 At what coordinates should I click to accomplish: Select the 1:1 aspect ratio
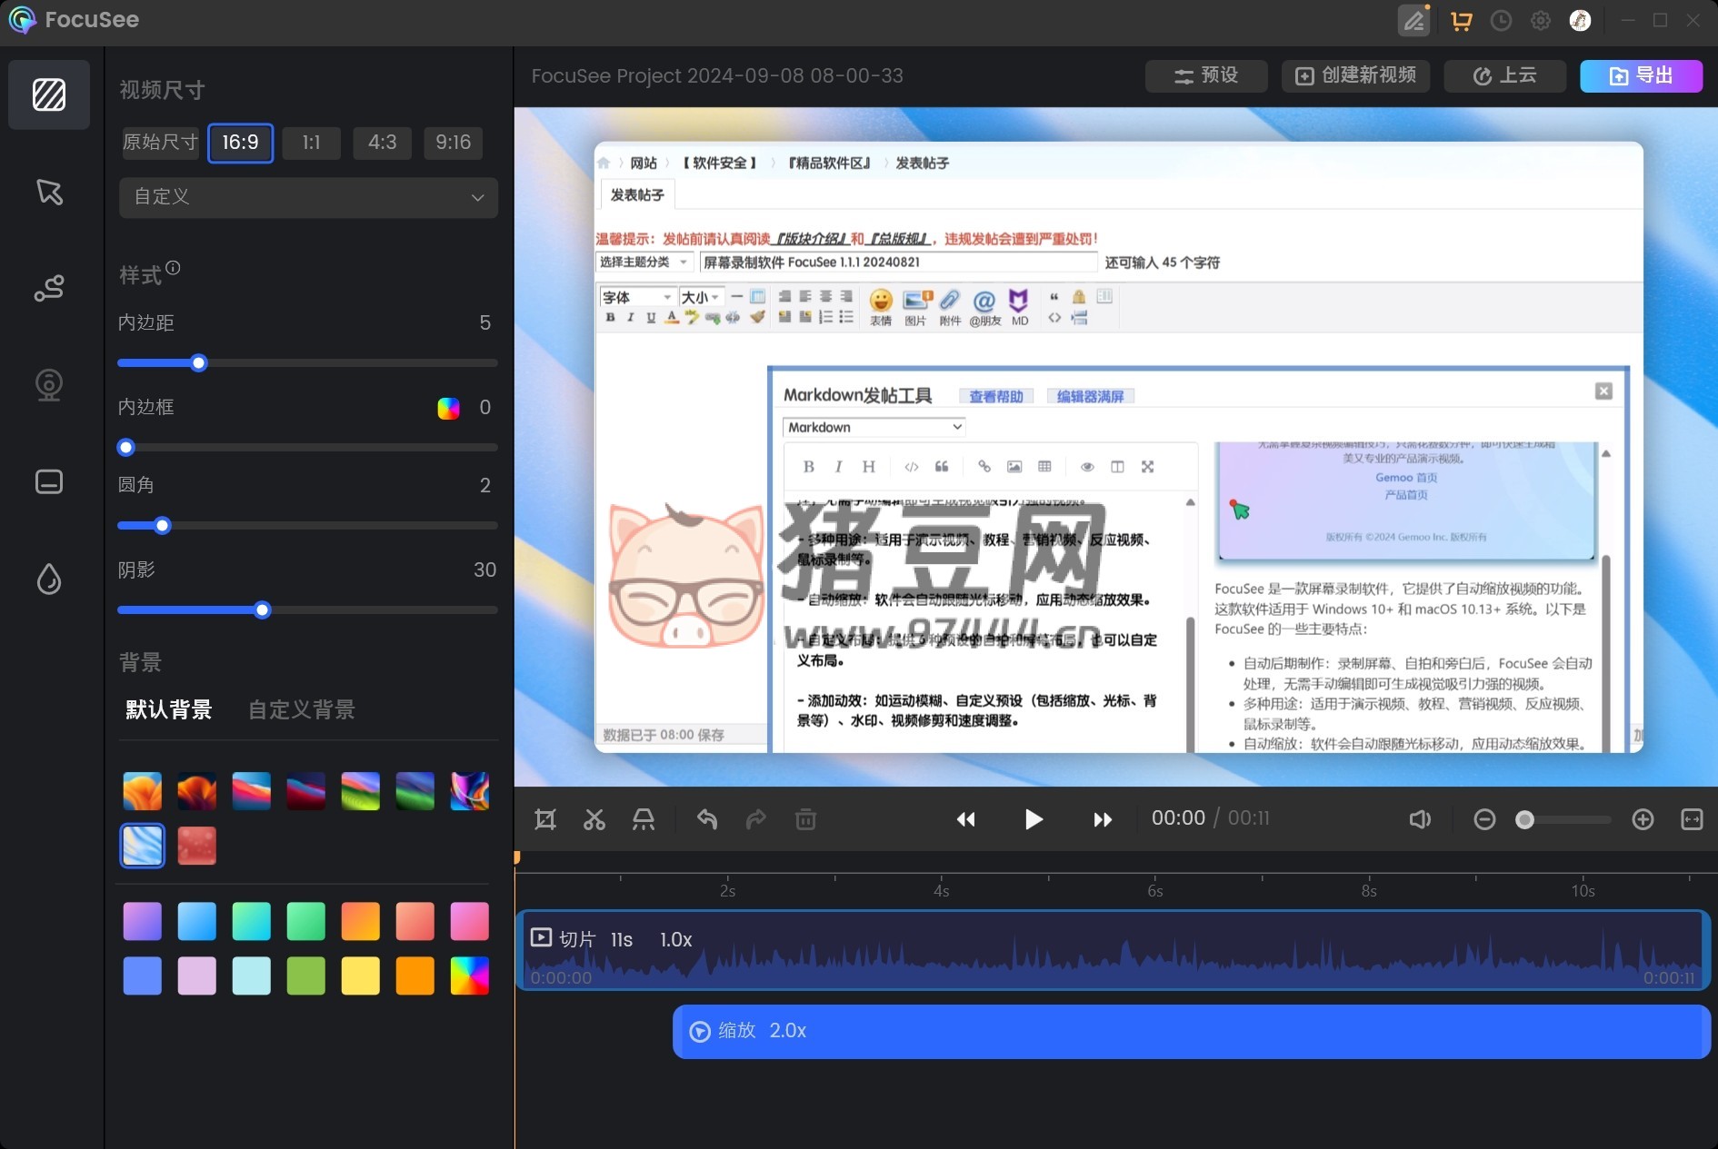(311, 143)
